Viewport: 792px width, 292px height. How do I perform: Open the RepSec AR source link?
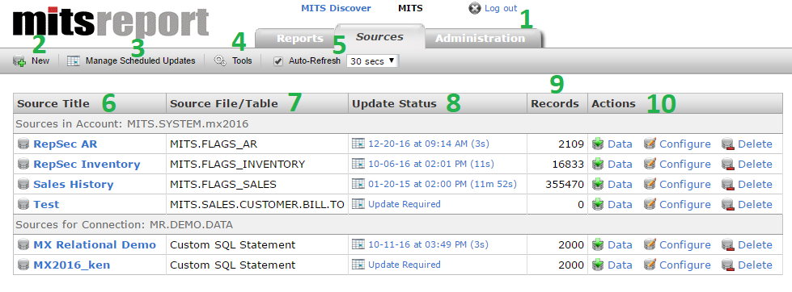coord(66,144)
